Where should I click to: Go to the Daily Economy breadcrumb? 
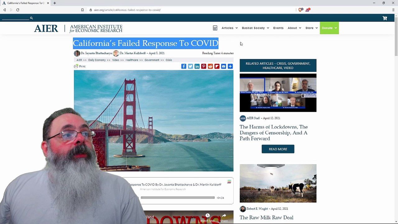pyautogui.click(x=97, y=60)
